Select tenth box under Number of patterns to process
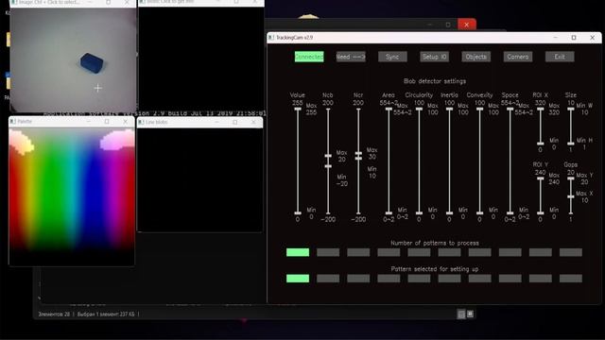The height and width of the screenshot is (340, 605). click(571, 252)
